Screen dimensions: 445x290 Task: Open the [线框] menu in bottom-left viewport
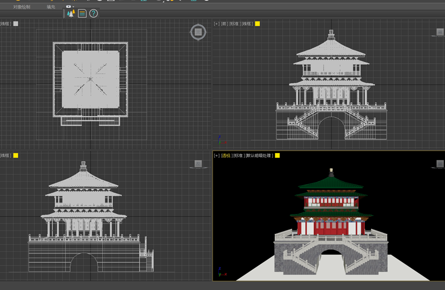coord(5,155)
